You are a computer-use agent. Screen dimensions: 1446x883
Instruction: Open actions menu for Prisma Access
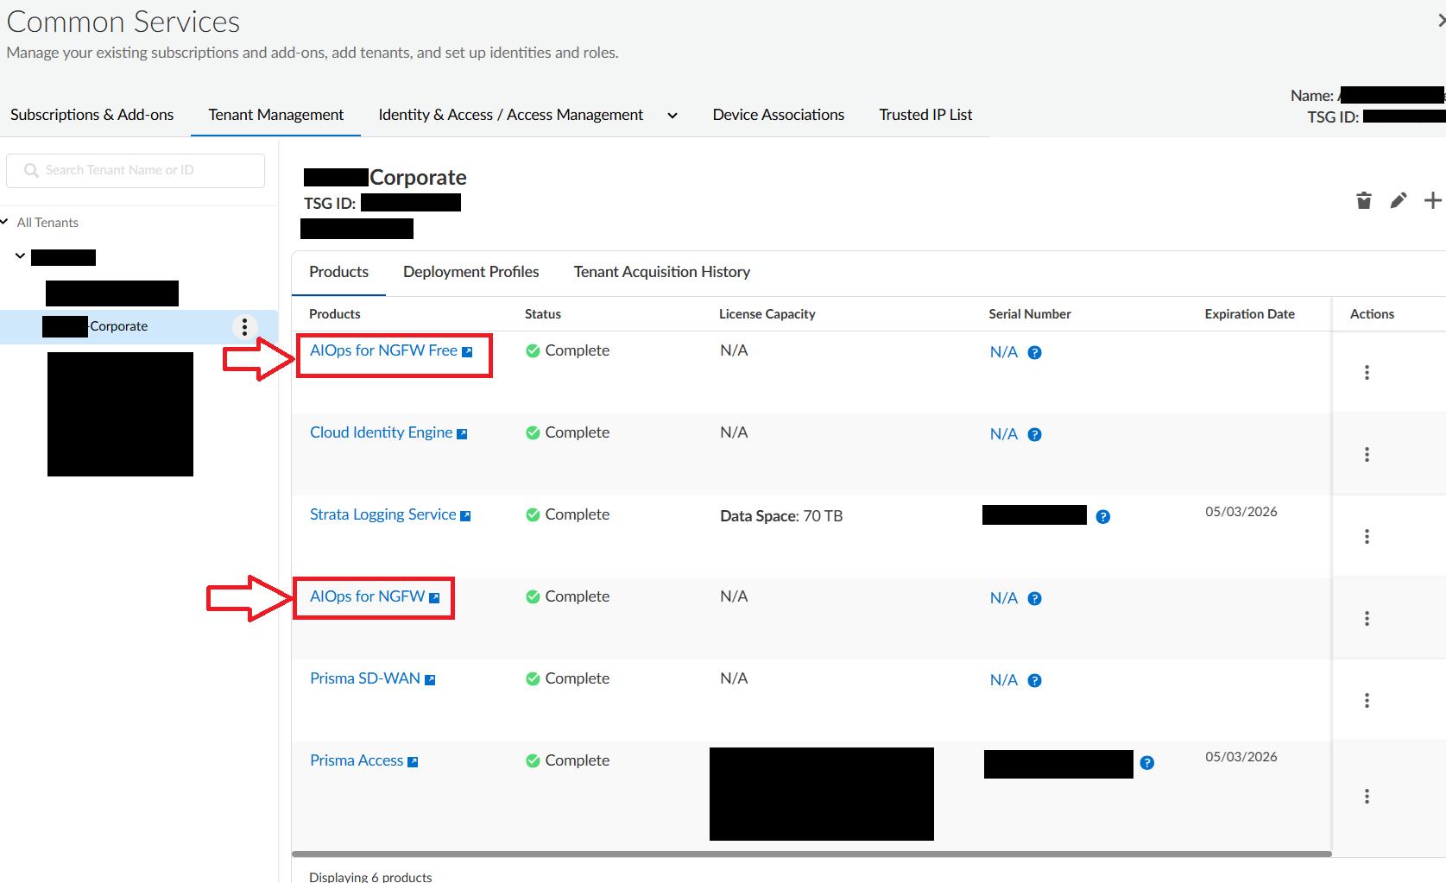tap(1367, 796)
